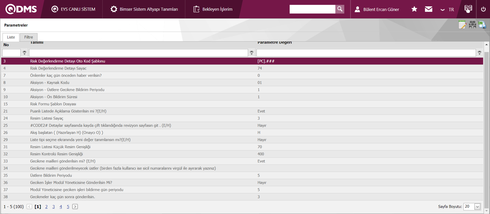The image size is (490, 214).
Task: Click row number 38 cell
Action: point(6,197)
